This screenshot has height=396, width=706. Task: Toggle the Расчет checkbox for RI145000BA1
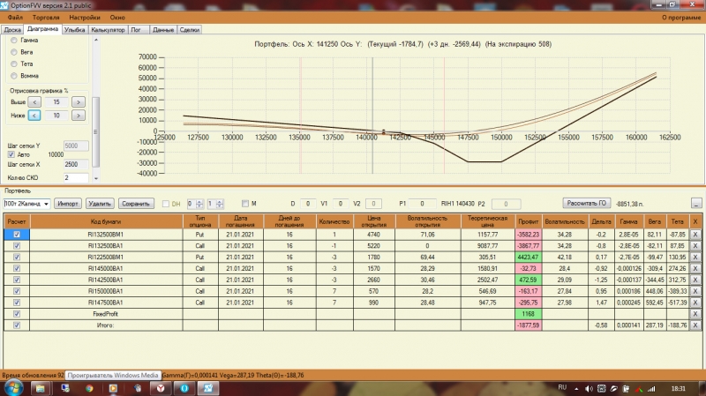(x=17, y=268)
